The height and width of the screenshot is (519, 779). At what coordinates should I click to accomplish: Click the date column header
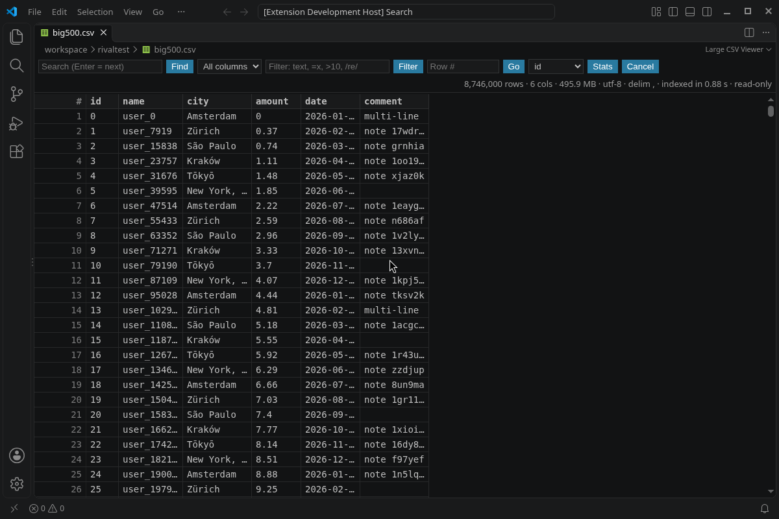(x=330, y=101)
